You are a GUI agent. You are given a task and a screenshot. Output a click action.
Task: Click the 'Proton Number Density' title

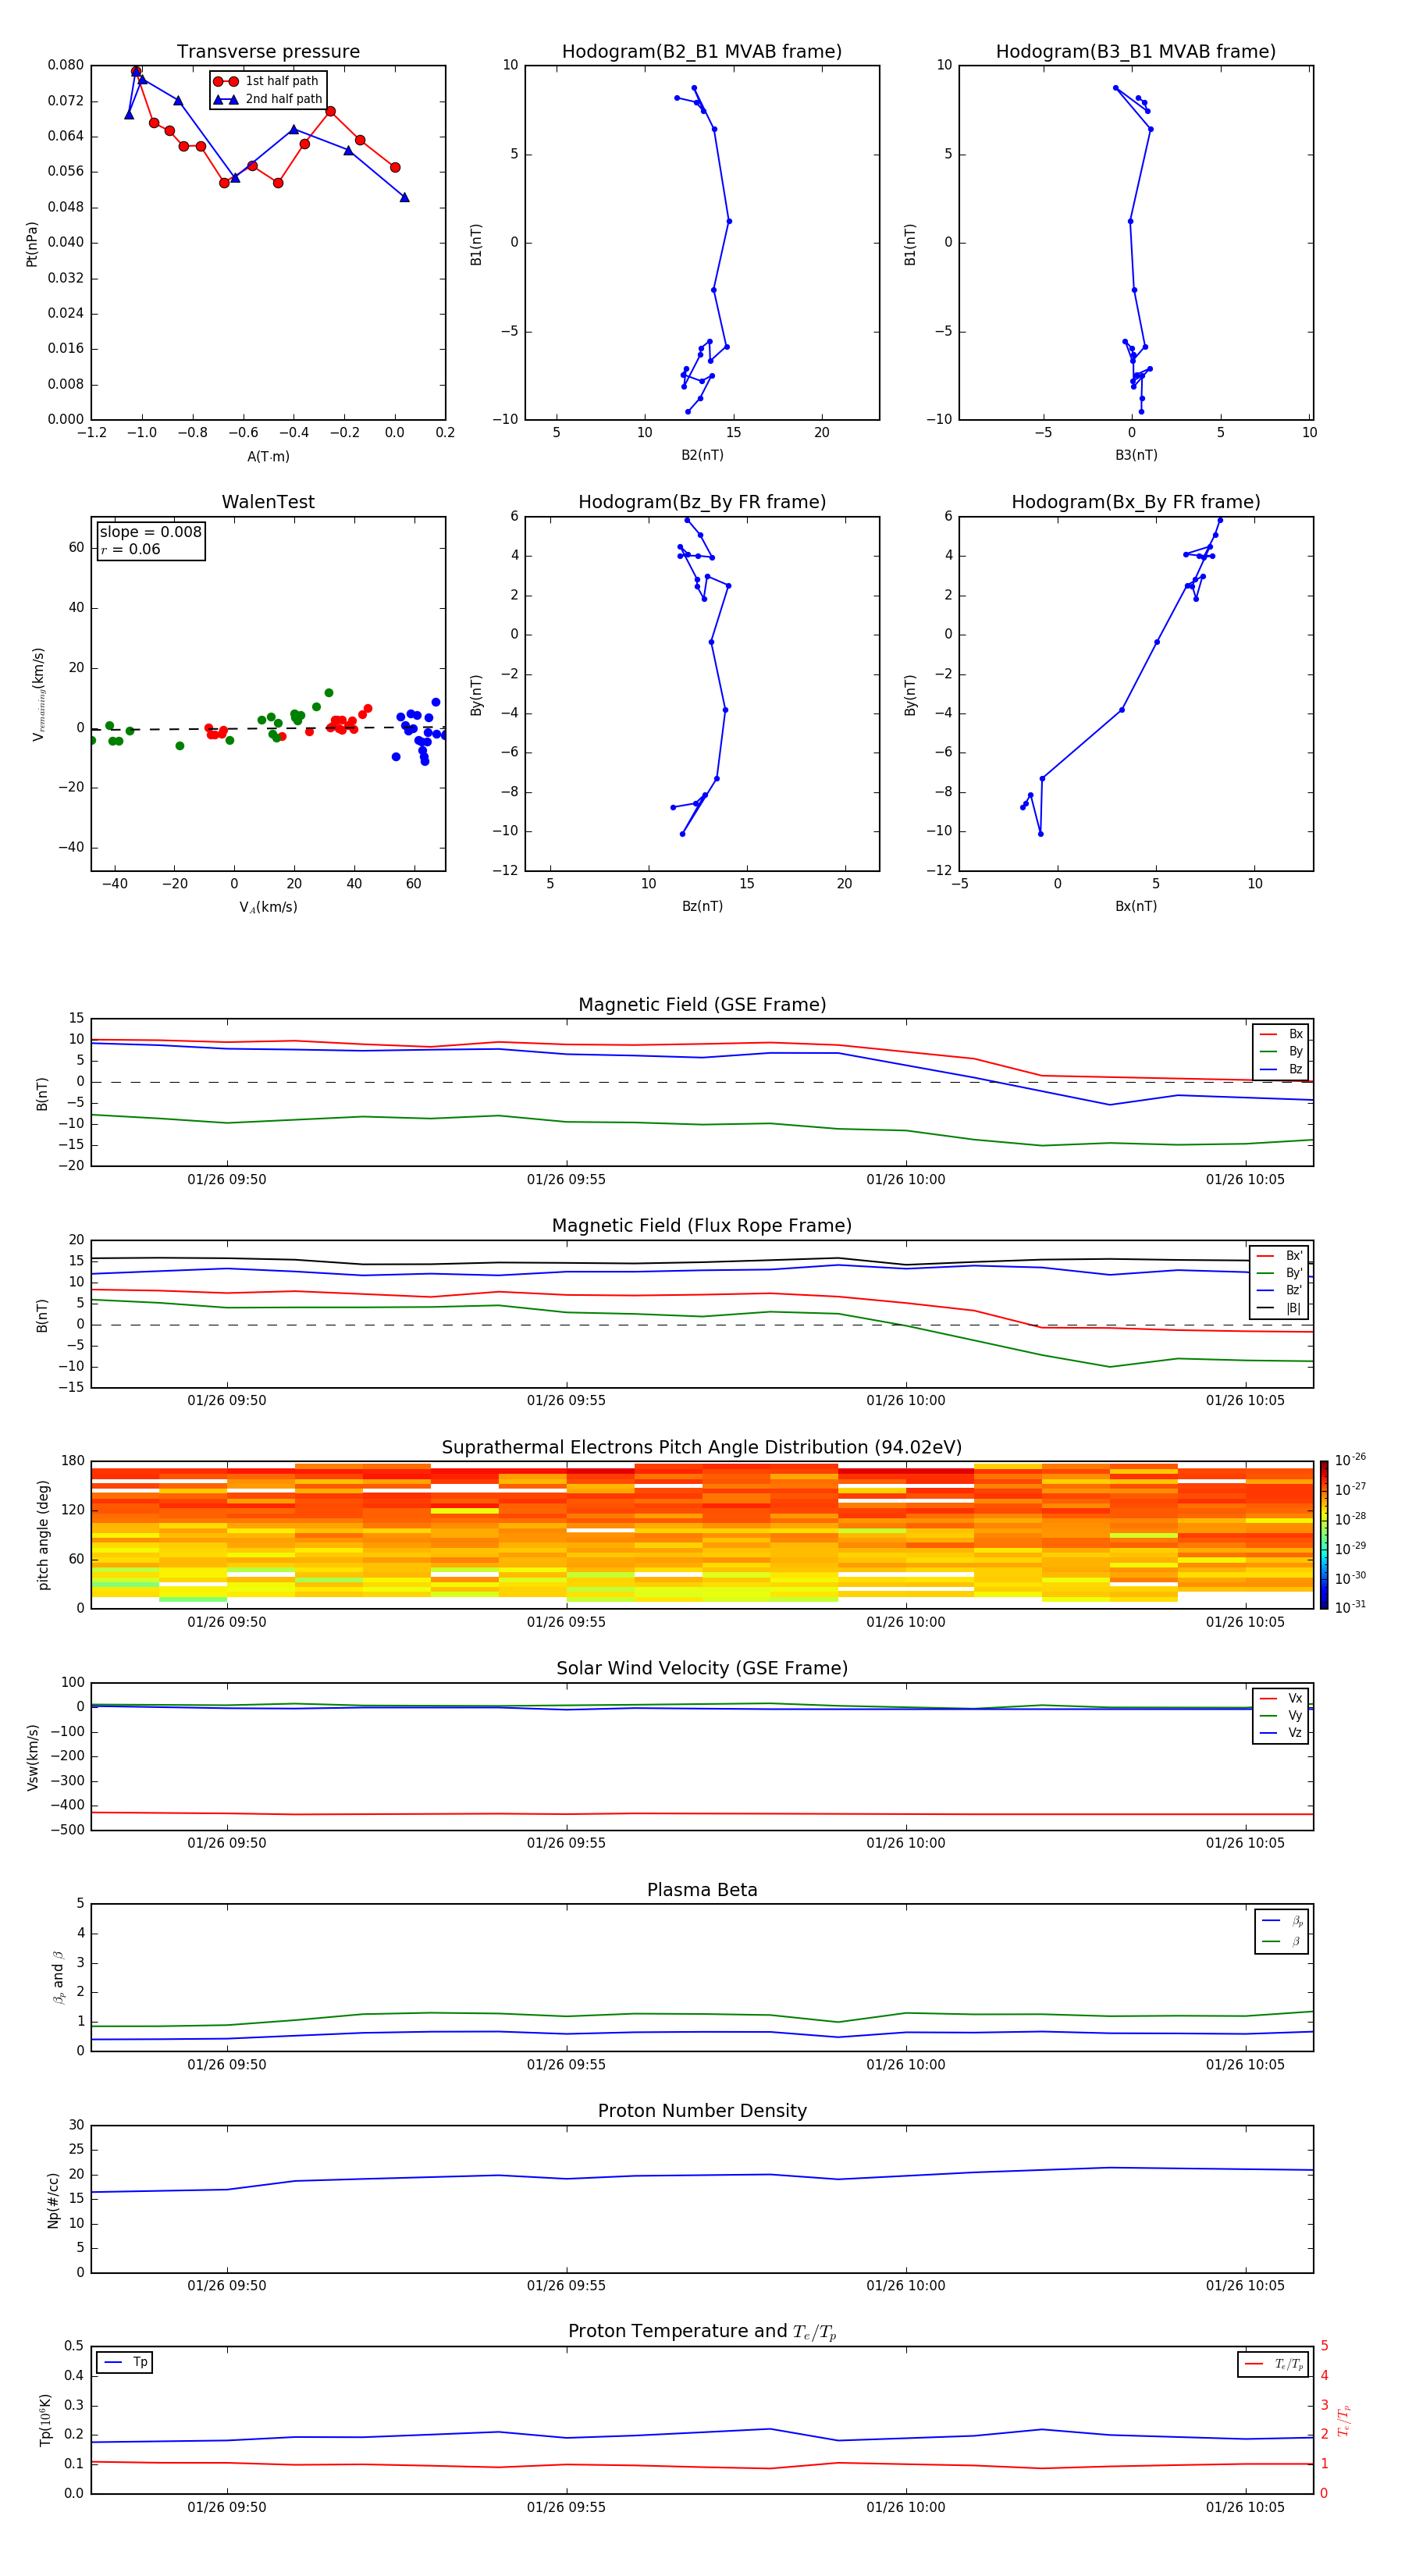tap(702, 2111)
